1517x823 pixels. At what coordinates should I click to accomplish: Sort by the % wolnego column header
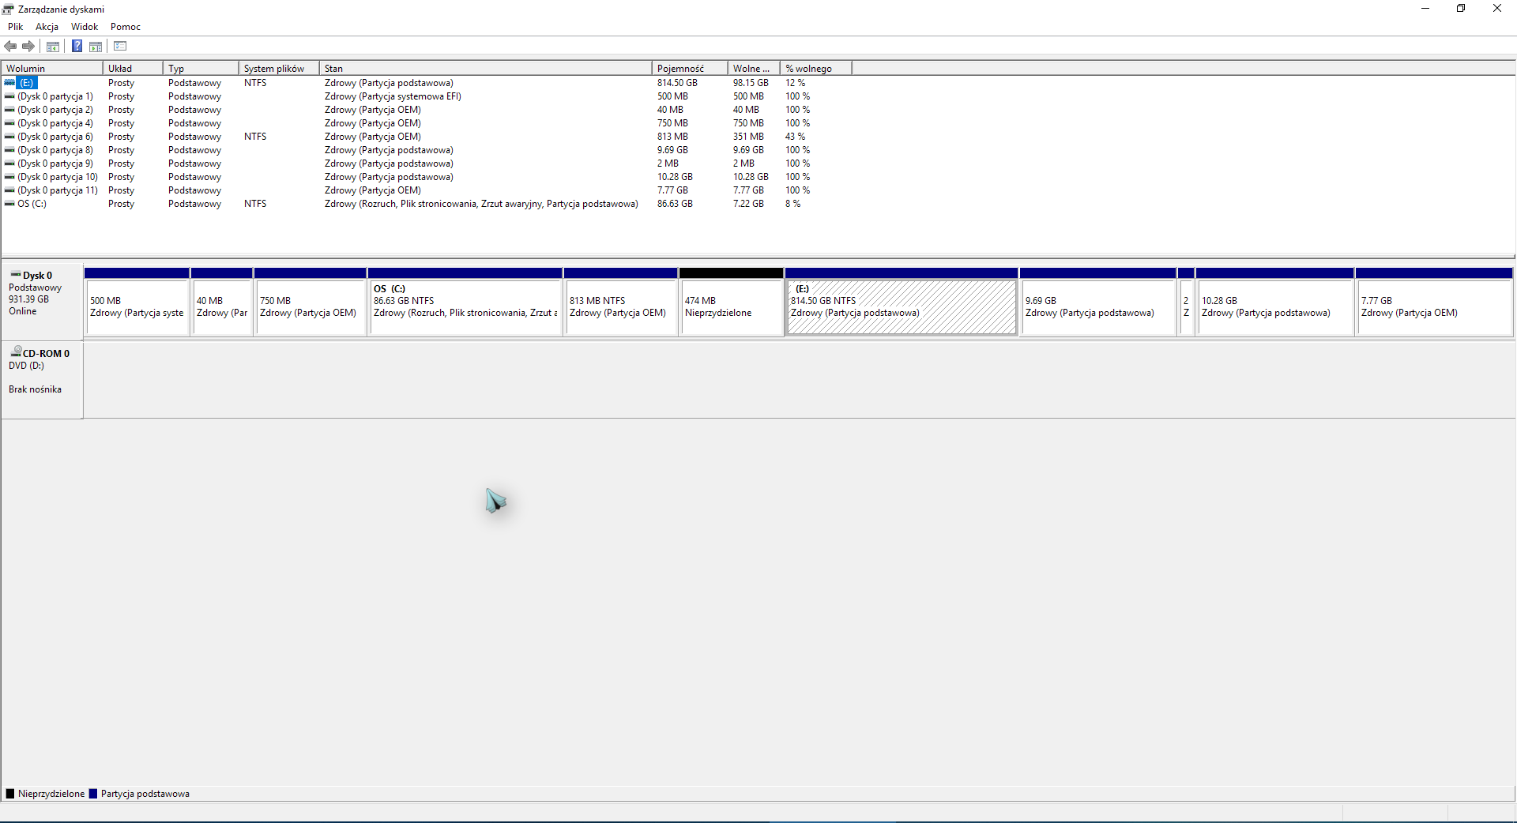(816, 69)
